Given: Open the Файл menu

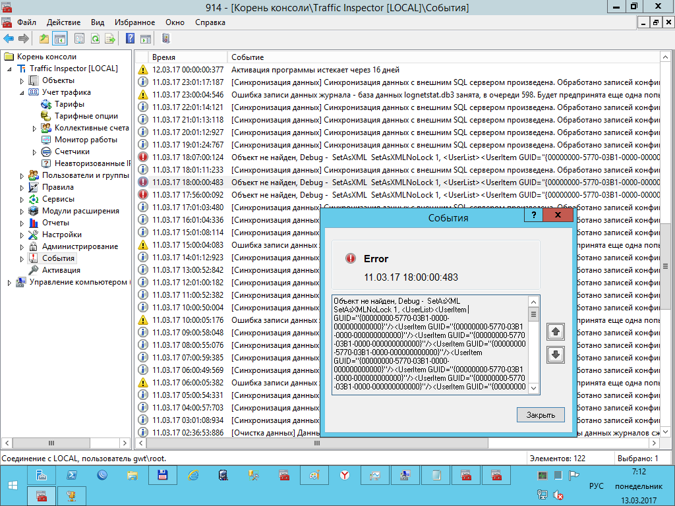Looking at the screenshot, I should [26, 22].
